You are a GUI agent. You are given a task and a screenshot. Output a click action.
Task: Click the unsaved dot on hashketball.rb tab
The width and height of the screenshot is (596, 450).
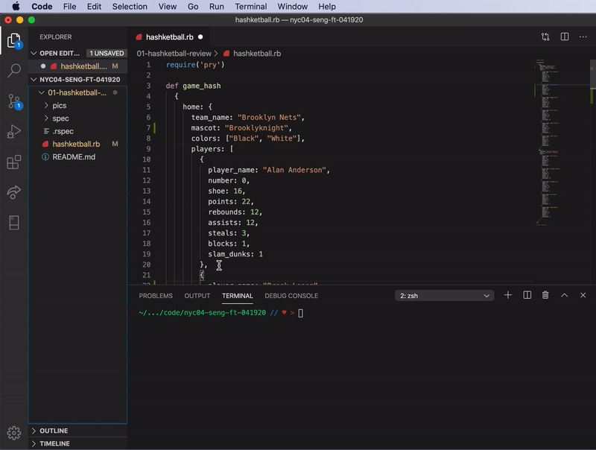pos(200,37)
